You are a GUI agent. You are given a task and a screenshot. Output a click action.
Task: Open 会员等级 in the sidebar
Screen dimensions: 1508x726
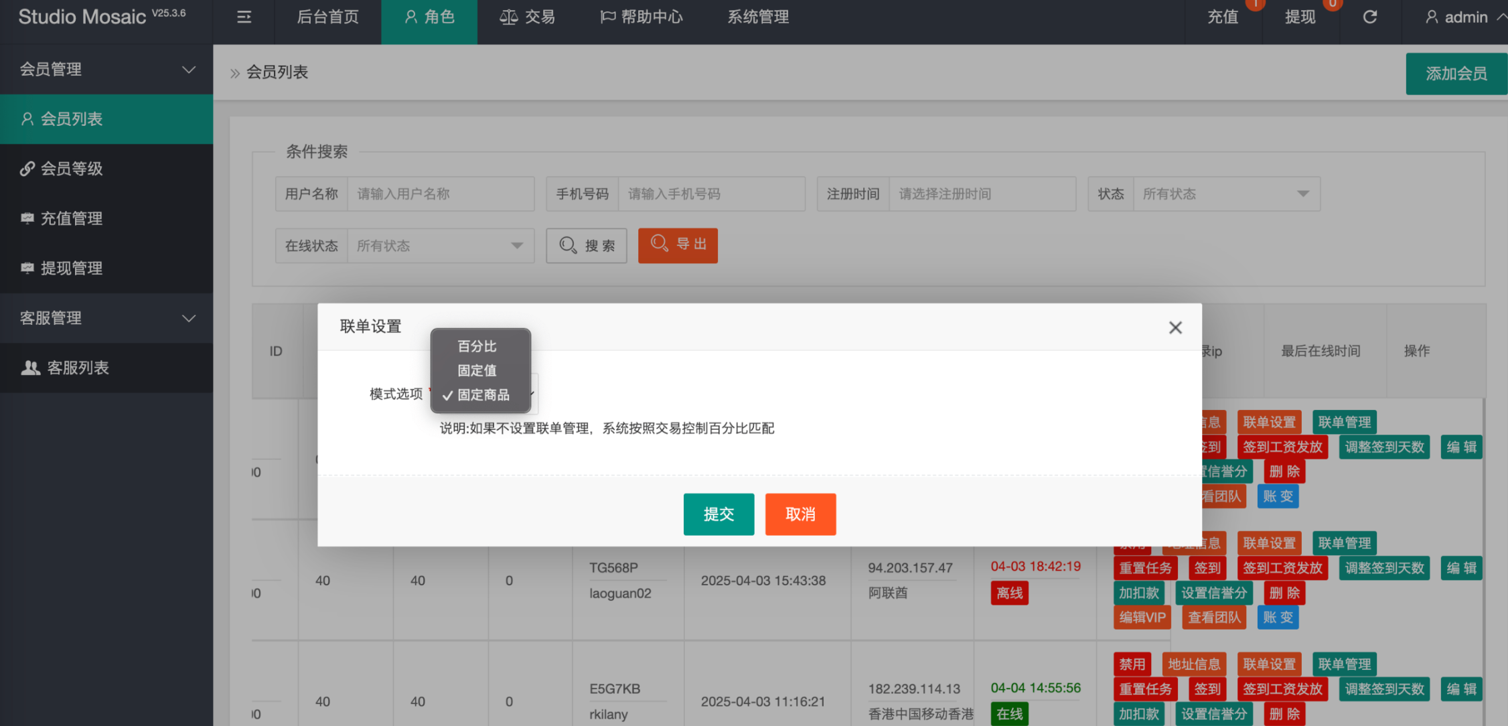(x=72, y=169)
